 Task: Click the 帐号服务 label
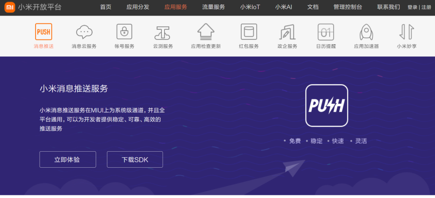click(124, 46)
